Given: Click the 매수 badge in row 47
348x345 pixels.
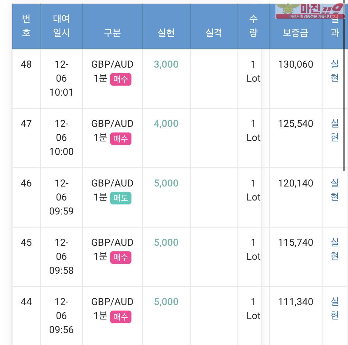Looking at the screenshot, I should (x=120, y=139).
